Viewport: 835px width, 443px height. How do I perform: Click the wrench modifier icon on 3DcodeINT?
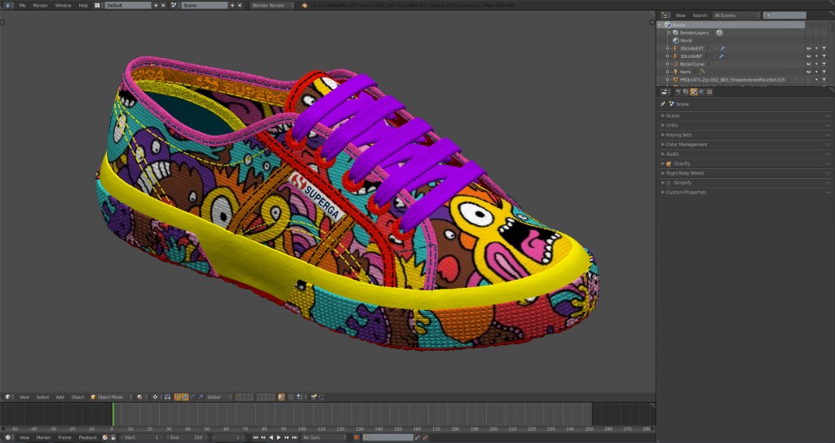pyautogui.click(x=722, y=56)
